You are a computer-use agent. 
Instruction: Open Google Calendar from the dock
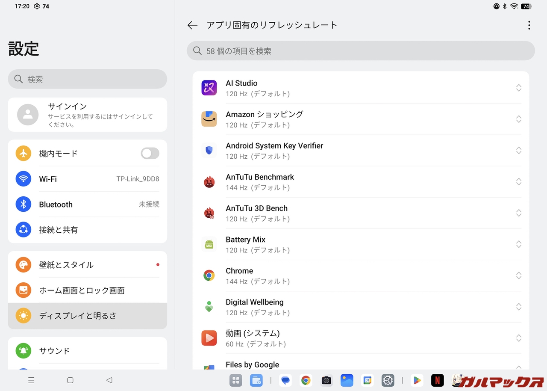(367, 380)
